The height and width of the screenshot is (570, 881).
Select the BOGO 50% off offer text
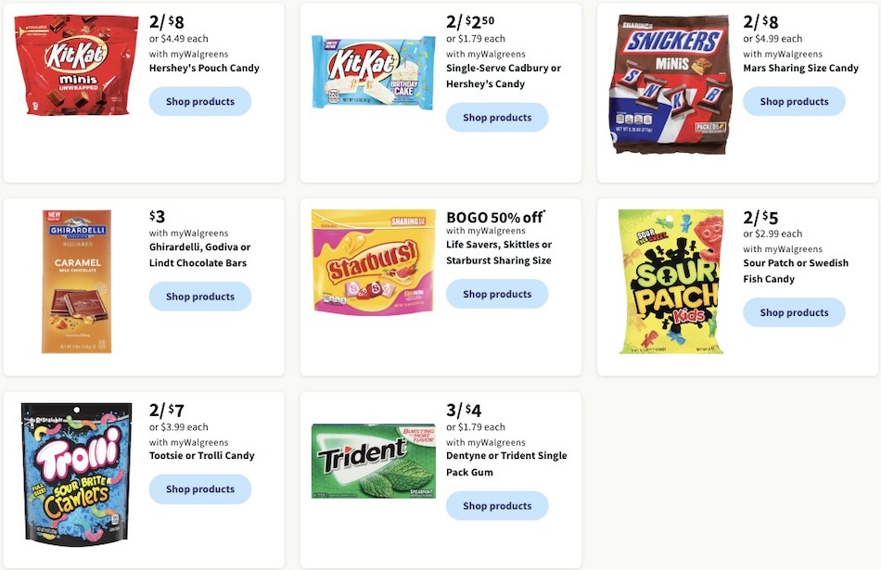[x=494, y=216]
